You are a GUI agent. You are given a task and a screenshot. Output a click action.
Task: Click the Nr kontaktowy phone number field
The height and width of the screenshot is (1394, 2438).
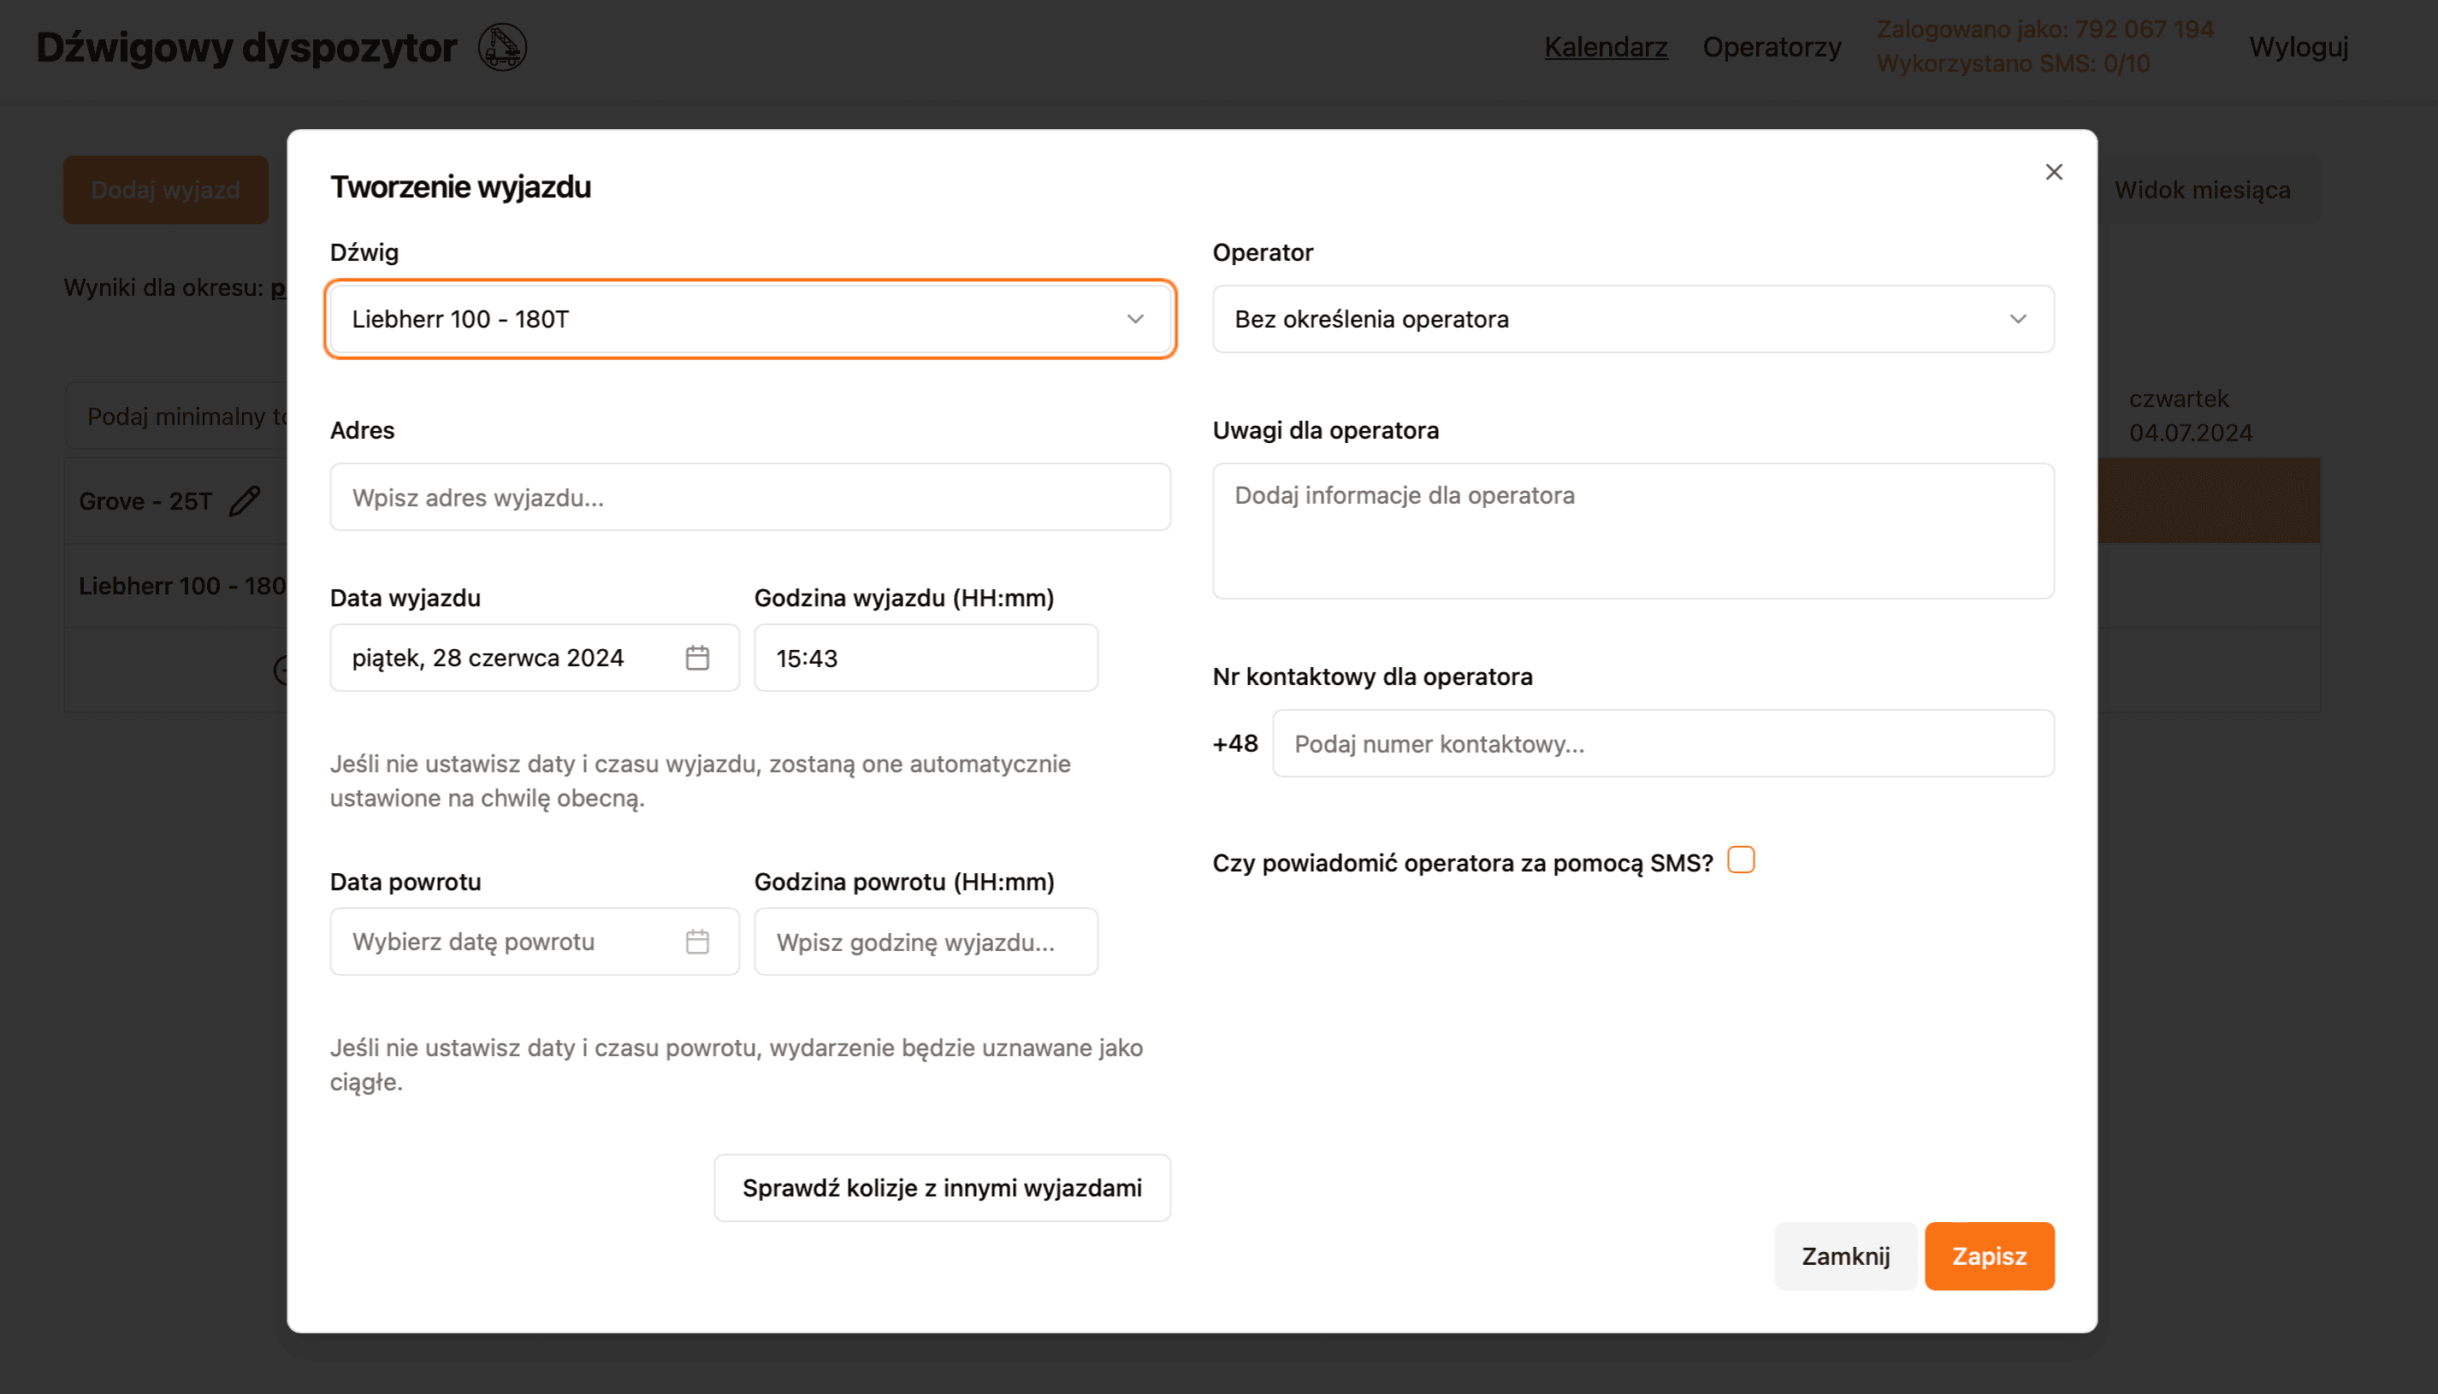tap(1662, 743)
